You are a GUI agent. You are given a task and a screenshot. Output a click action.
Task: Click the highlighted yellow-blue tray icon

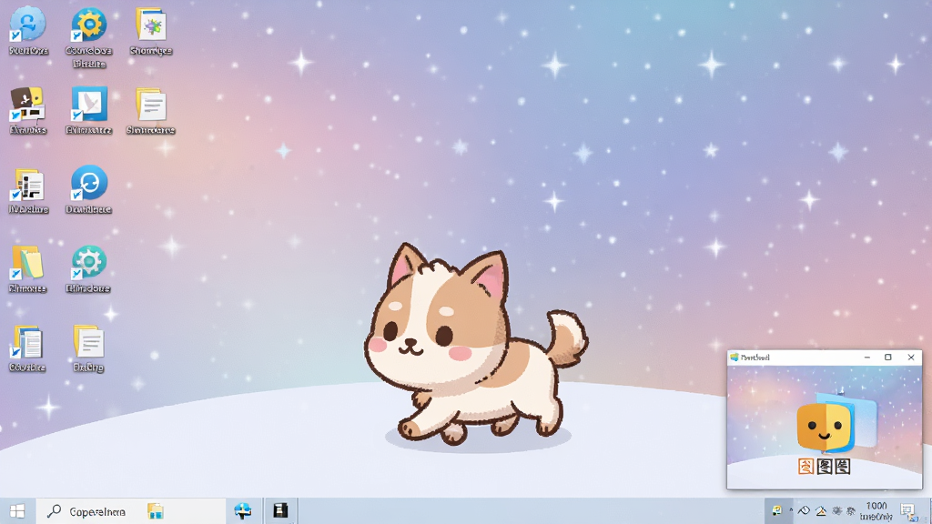click(x=777, y=510)
